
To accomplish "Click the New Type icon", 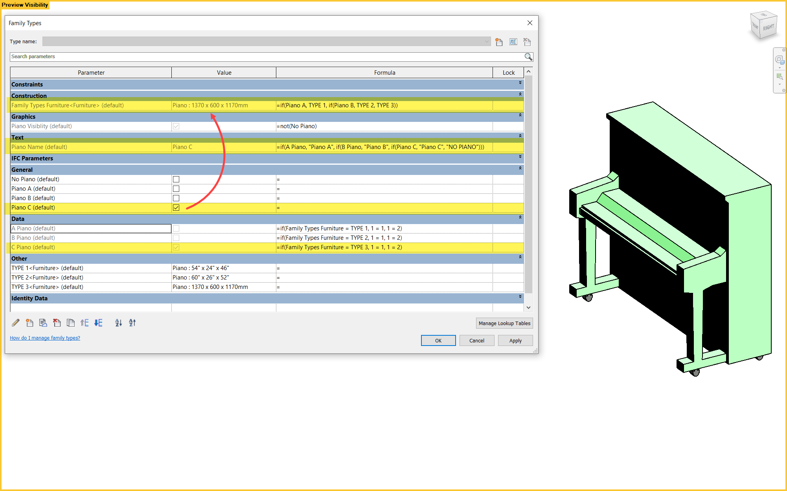I will [x=499, y=42].
